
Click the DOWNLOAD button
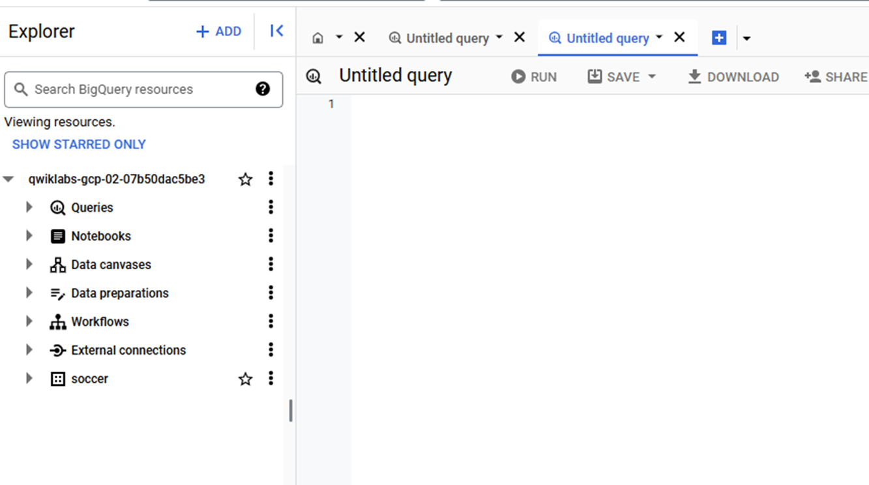(x=733, y=77)
